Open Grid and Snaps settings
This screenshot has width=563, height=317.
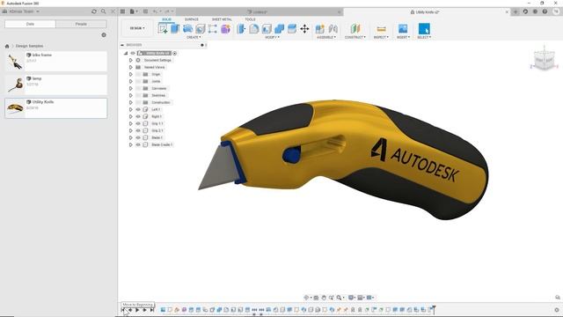click(x=361, y=298)
